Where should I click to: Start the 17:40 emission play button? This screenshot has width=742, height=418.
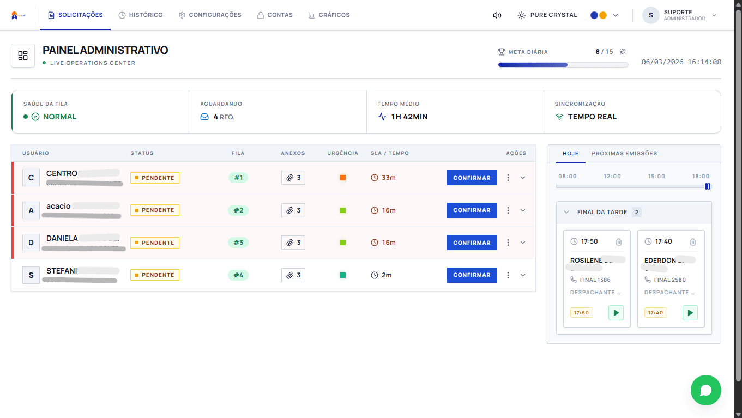tap(690, 313)
